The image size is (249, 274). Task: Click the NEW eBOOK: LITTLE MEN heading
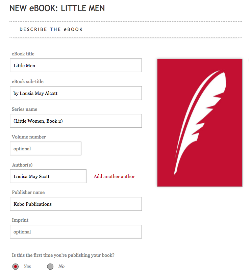pyautogui.click(x=57, y=8)
